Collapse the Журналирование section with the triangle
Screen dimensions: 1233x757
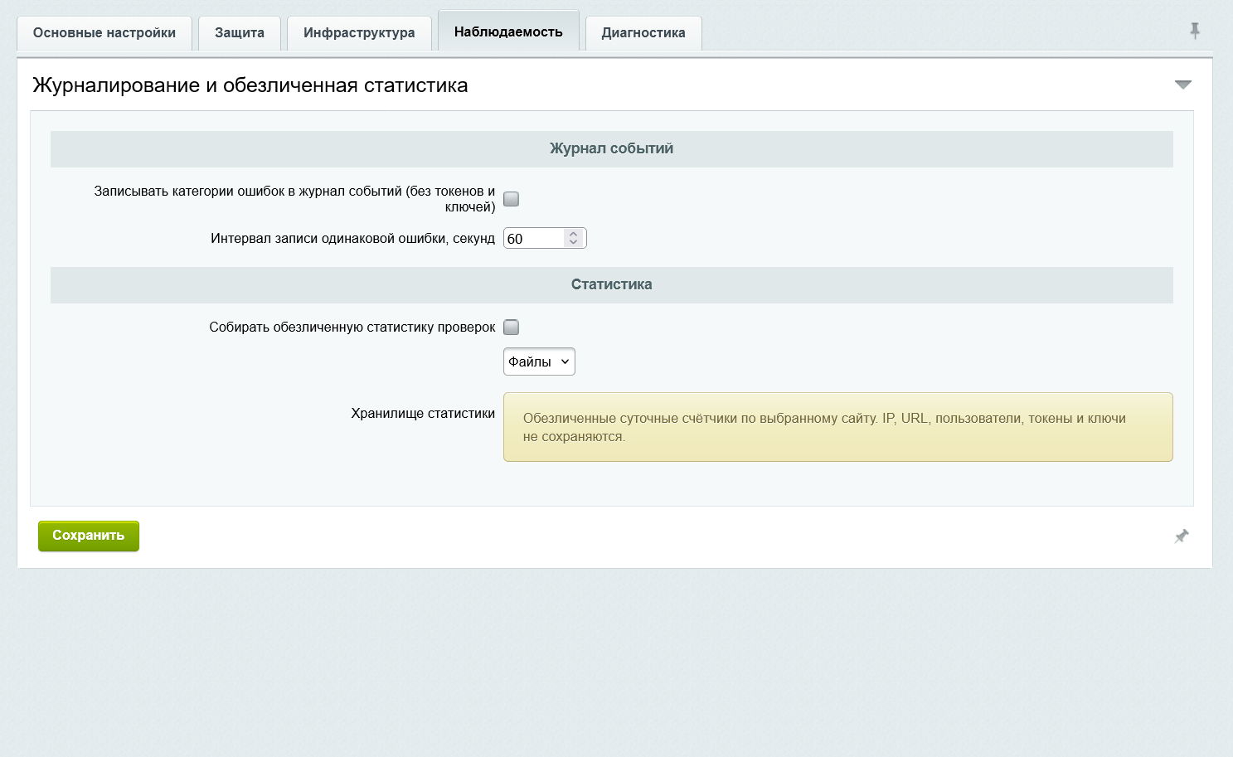[x=1183, y=85]
